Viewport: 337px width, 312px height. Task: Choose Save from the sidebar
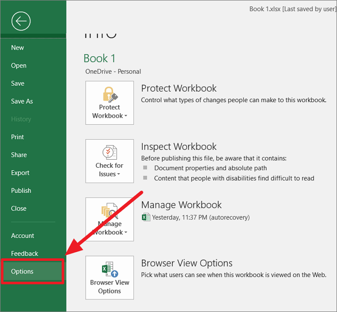(x=17, y=83)
